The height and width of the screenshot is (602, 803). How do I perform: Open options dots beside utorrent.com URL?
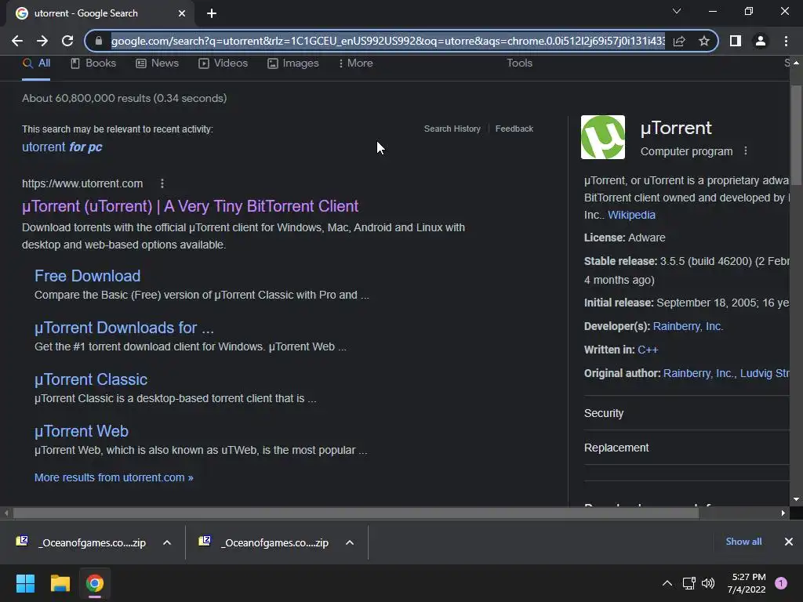coord(162,183)
